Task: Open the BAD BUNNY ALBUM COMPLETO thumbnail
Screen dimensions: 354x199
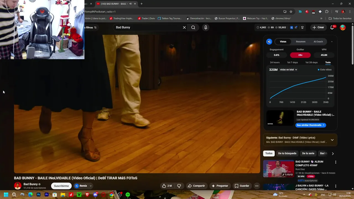Action: click(278, 169)
